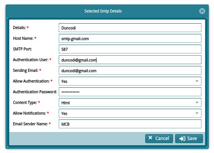Save the SMTP details

tap(189, 139)
